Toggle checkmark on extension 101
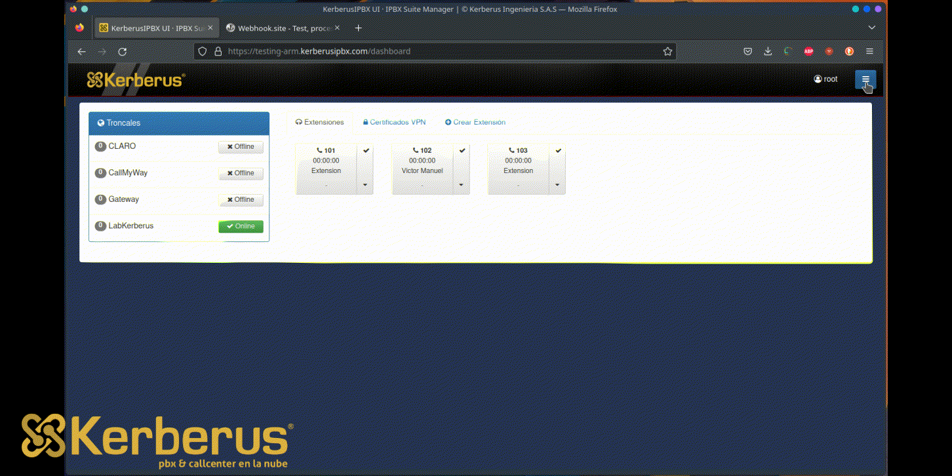Image resolution: width=952 pixels, height=476 pixels. (x=366, y=151)
